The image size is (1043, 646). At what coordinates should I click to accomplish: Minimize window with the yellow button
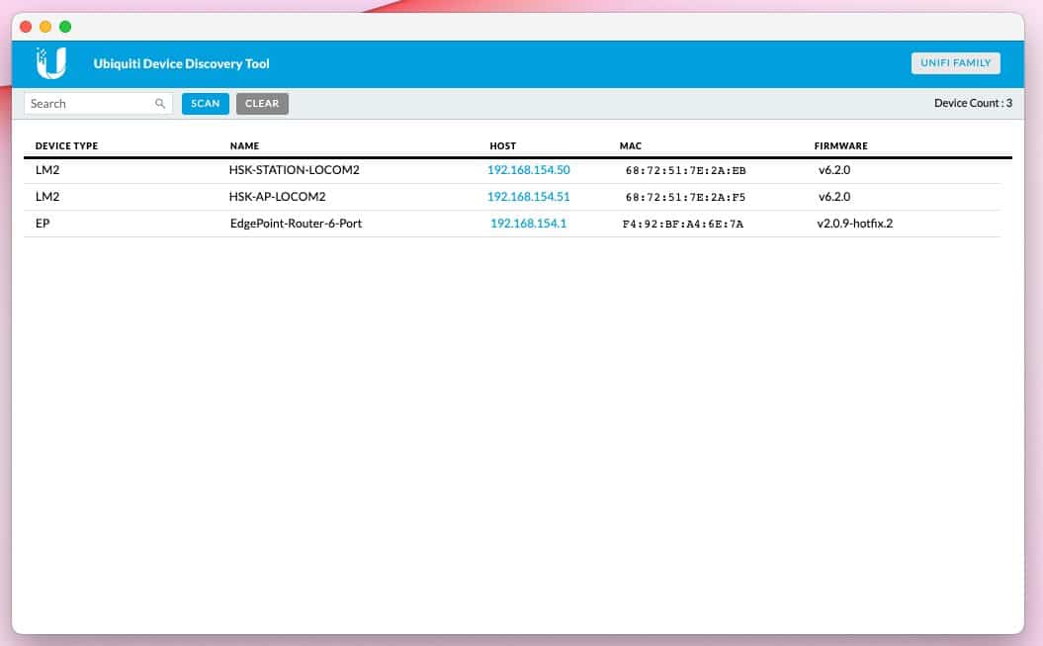click(x=45, y=27)
